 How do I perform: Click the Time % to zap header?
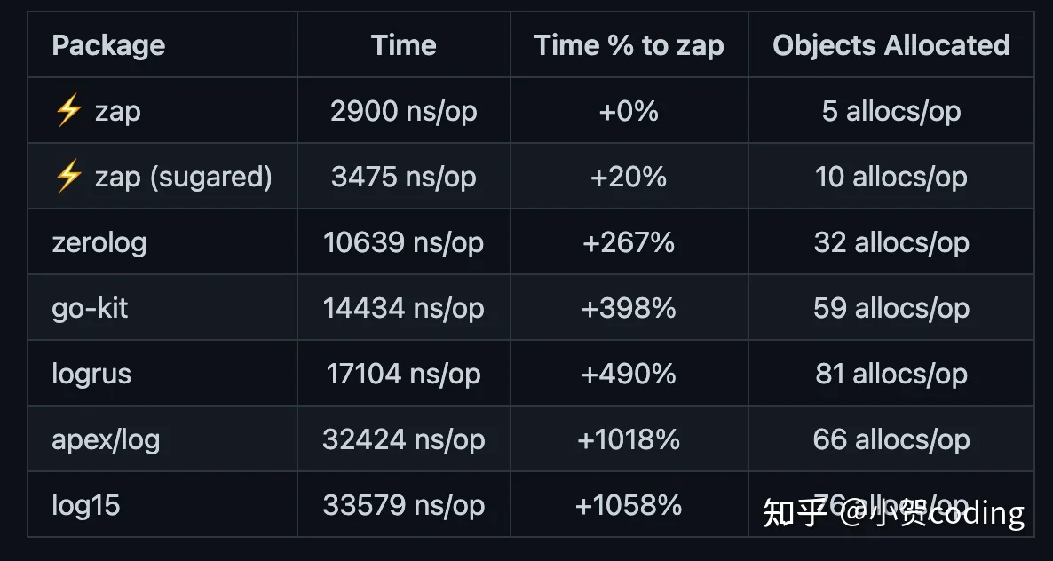pyautogui.click(x=629, y=45)
